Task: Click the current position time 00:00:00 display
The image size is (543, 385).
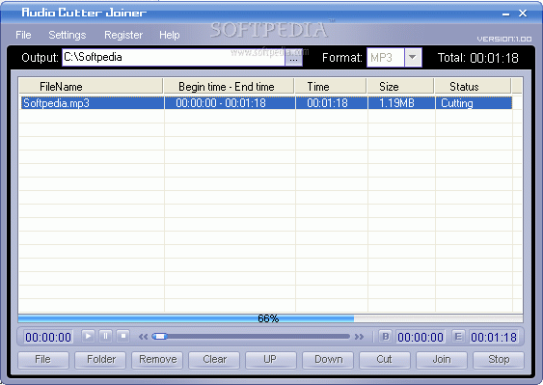Action: (x=48, y=337)
